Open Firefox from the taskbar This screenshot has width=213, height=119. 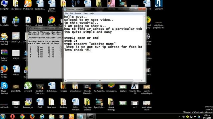32,116
